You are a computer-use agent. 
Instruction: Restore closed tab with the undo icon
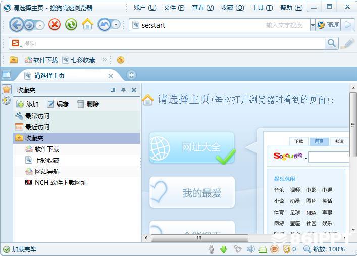click(105, 25)
